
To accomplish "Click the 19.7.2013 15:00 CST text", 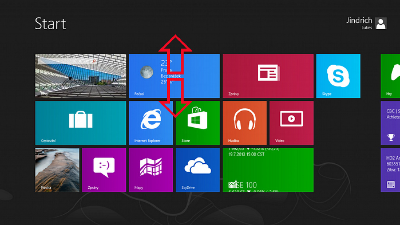I will tap(246, 154).
